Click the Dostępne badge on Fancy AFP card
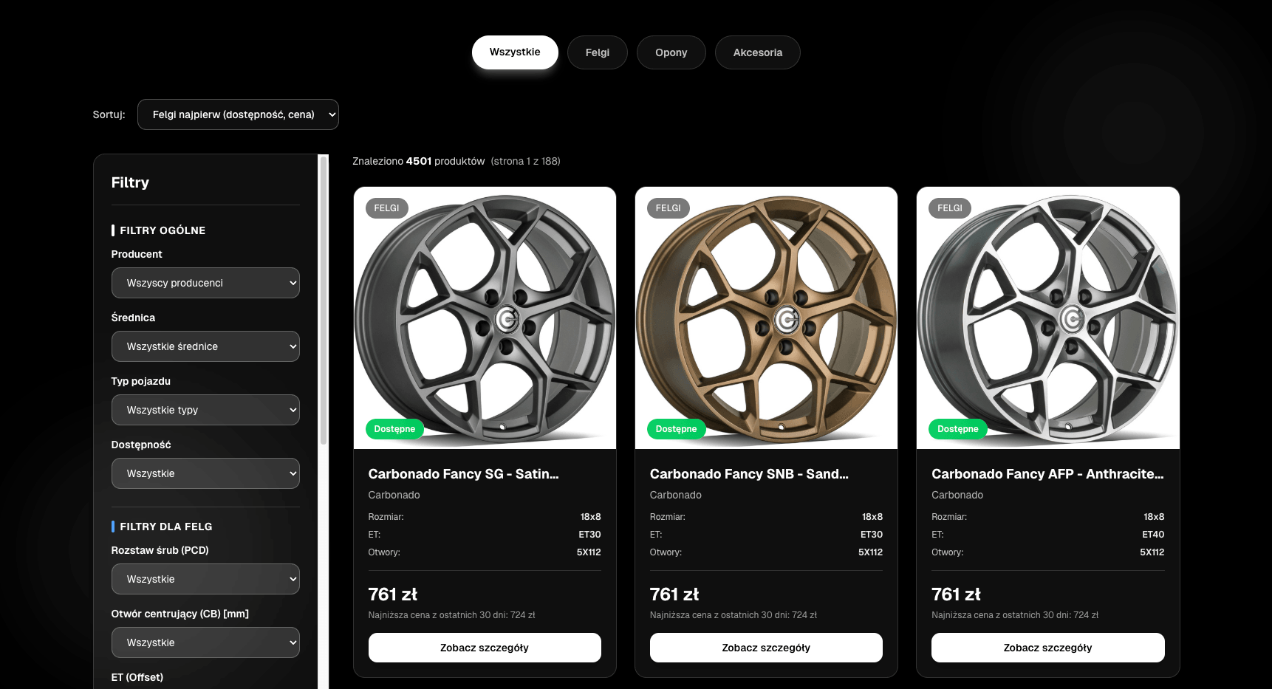This screenshot has width=1272, height=689. tap(958, 429)
